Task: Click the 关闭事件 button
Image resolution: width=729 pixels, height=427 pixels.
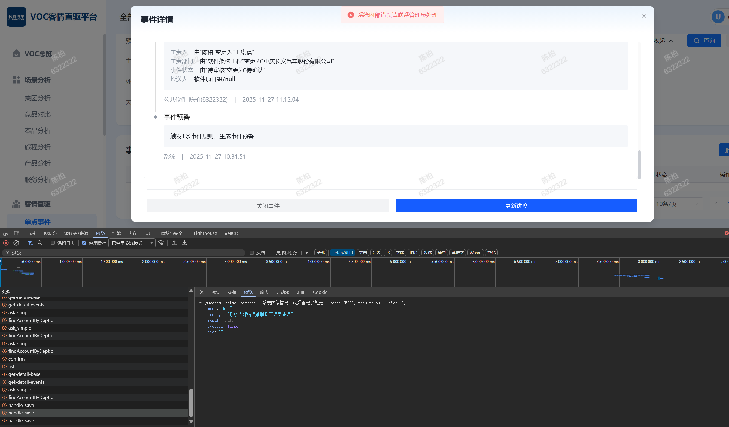Action: (x=268, y=206)
